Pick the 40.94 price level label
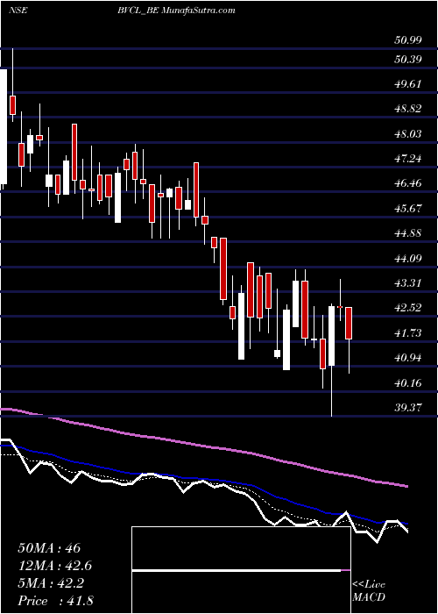Screen dimensions: 438x614 click(408, 358)
